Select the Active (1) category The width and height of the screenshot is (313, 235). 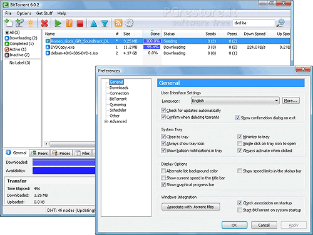pos(16,49)
